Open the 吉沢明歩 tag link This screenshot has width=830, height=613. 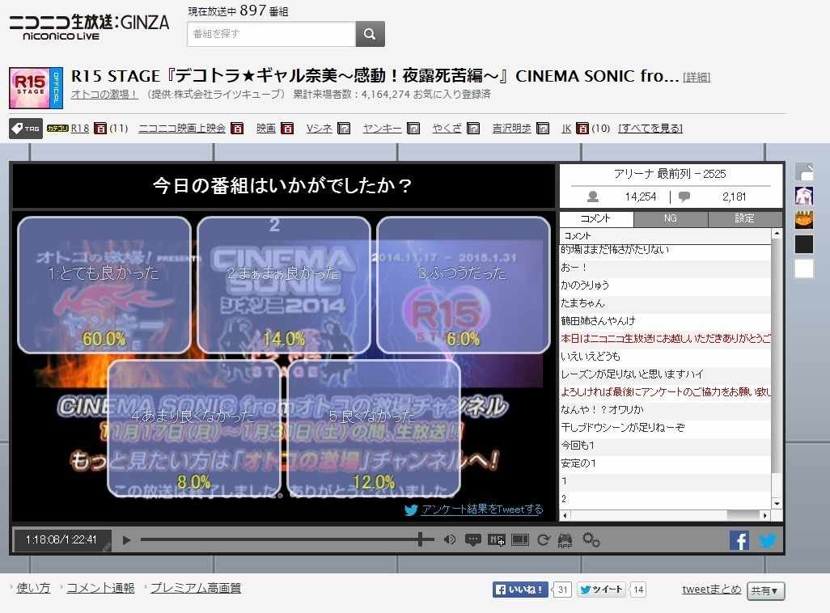click(x=511, y=128)
